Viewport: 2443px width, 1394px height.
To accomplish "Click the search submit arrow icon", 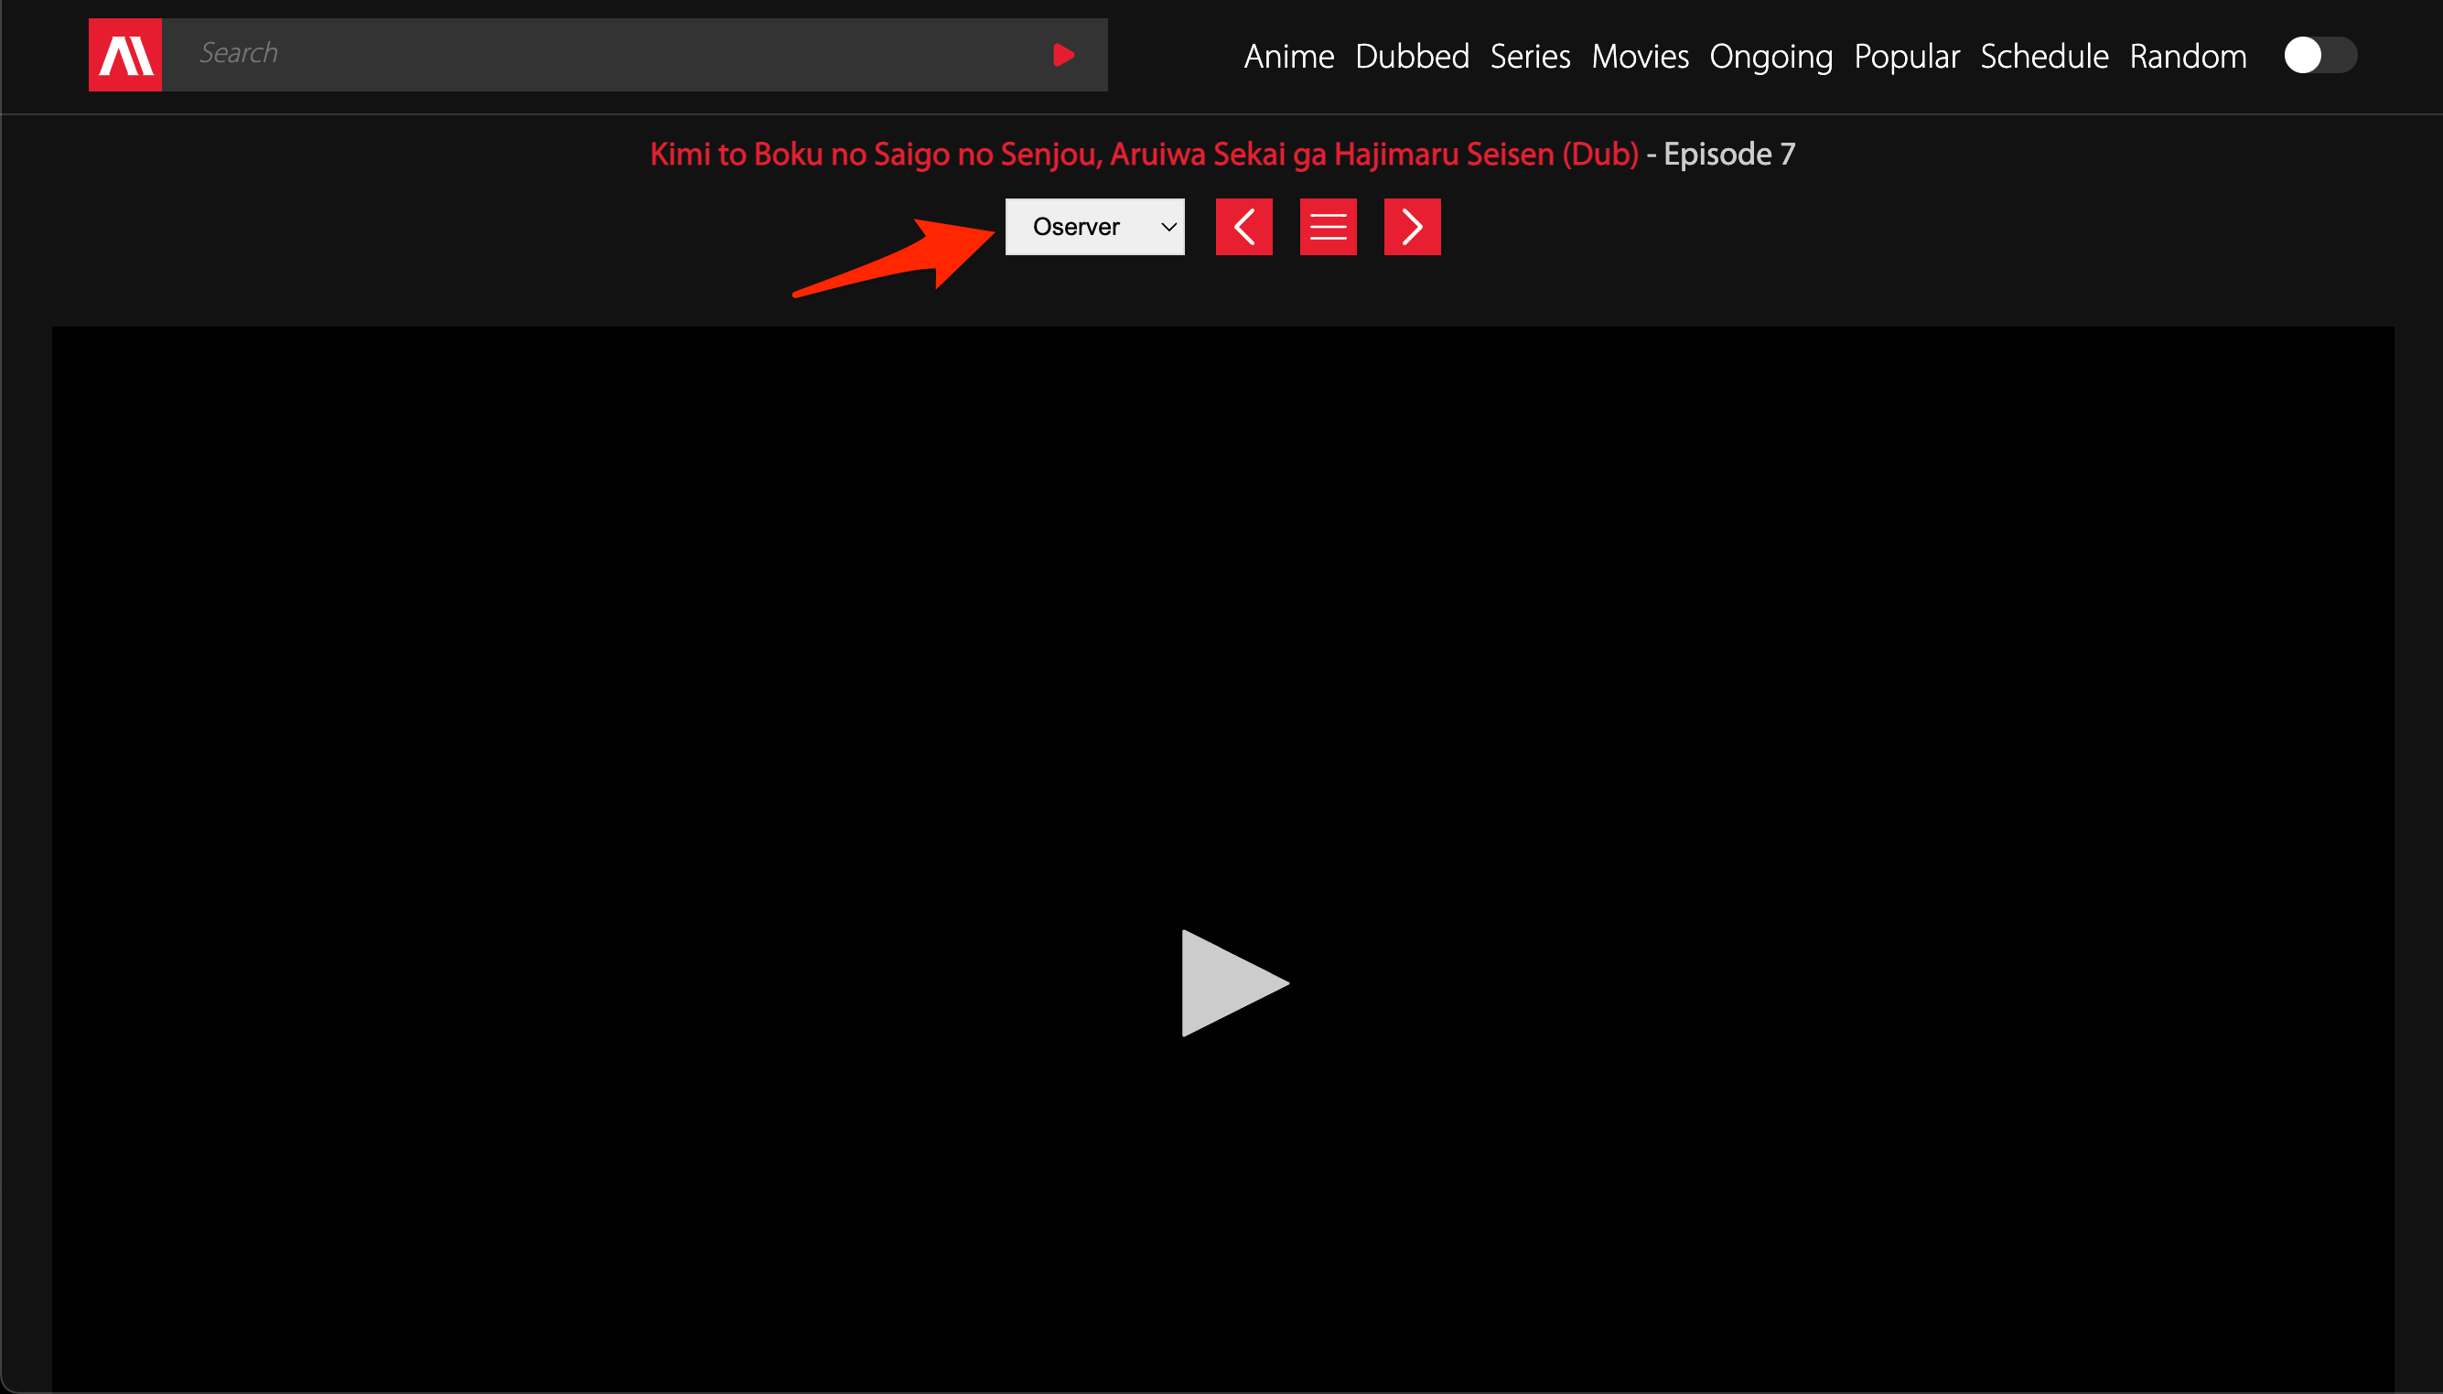I will pos(1064,52).
